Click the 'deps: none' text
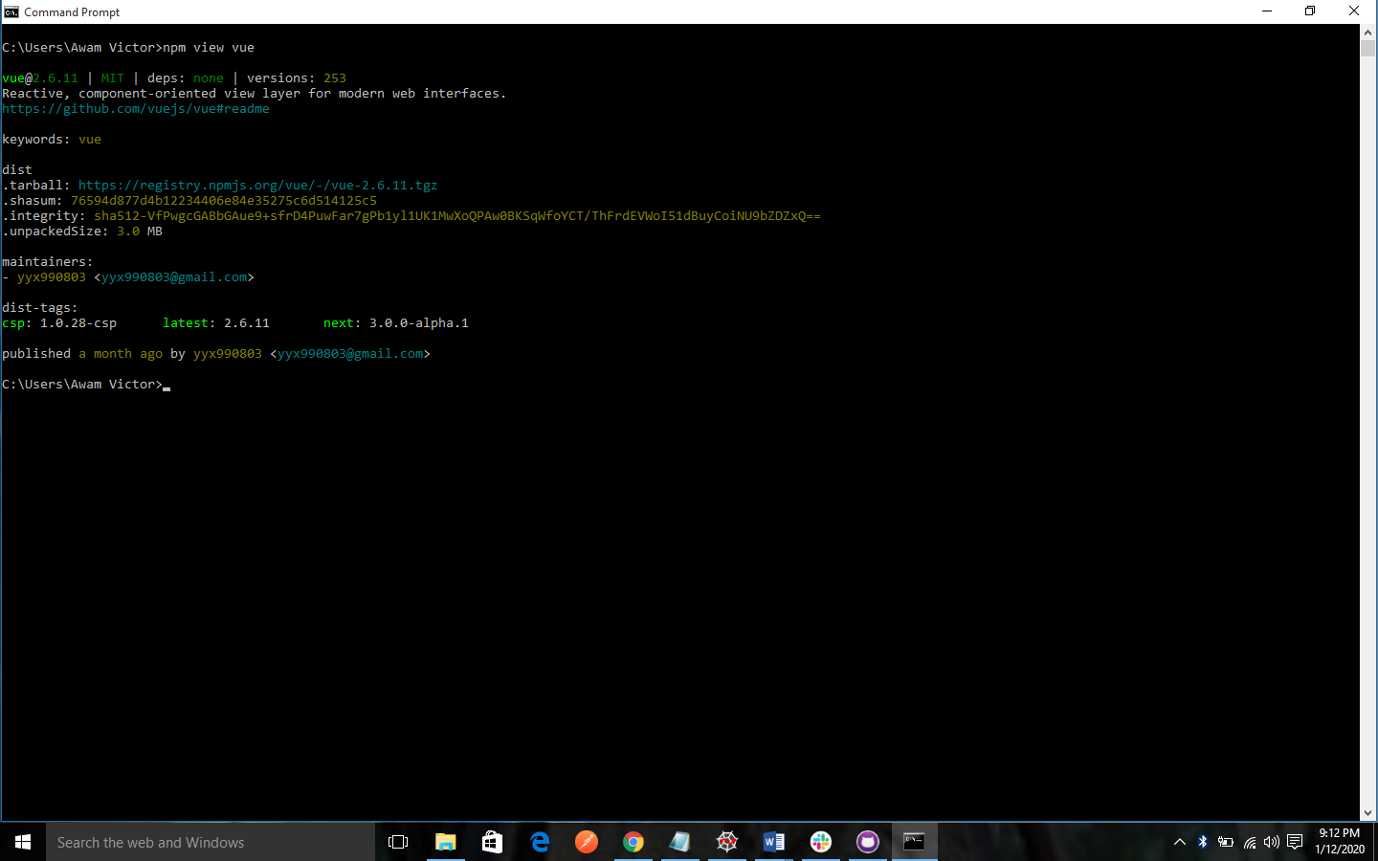Image resolution: width=1378 pixels, height=861 pixels. [x=186, y=78]
